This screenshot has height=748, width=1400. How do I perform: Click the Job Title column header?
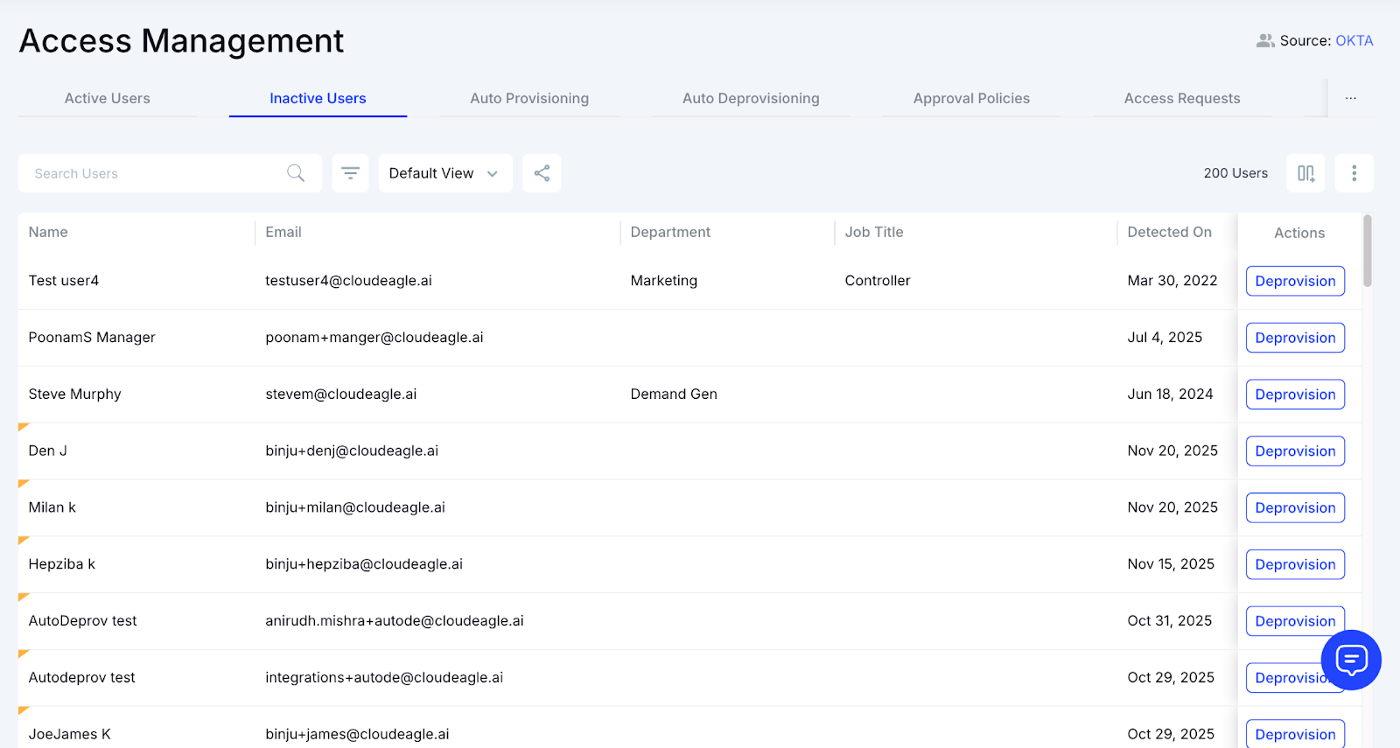874,232
